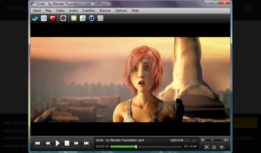Viewport: 261px width, 153px height.
Task: Click the loud speaker icon for max volume
Action: (x=226, y=140)
